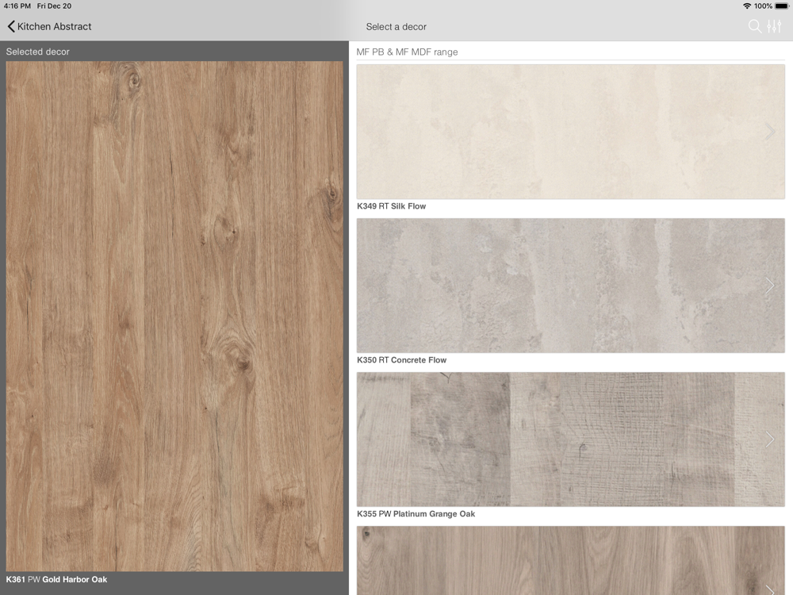The image size is (793, 595).
Task: Tap the battery indicator in status bar
Action: [781, 6]
